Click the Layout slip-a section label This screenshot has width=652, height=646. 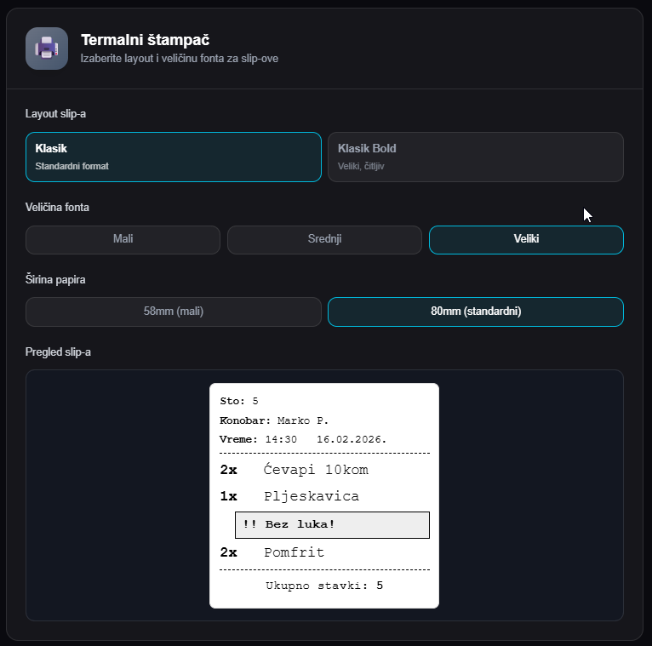click(x=55, y=114)
